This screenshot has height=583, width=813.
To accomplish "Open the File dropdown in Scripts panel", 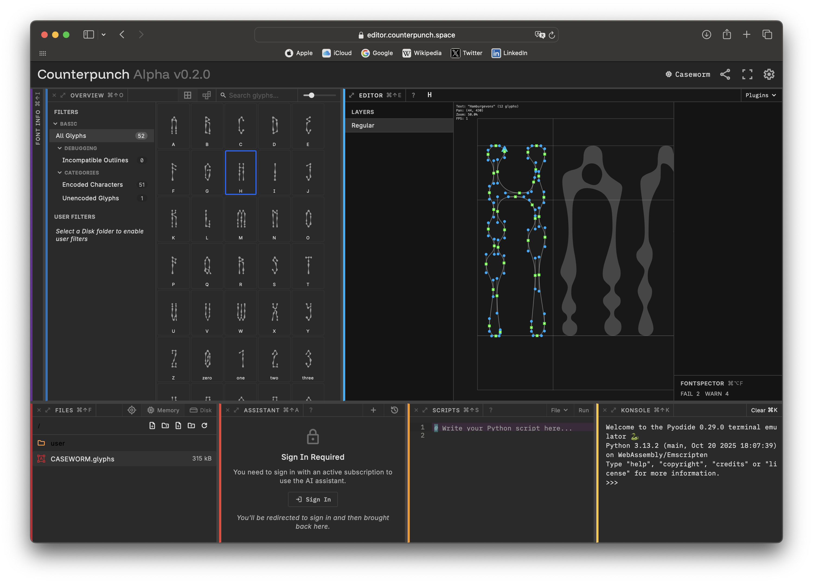I will 559,410.
